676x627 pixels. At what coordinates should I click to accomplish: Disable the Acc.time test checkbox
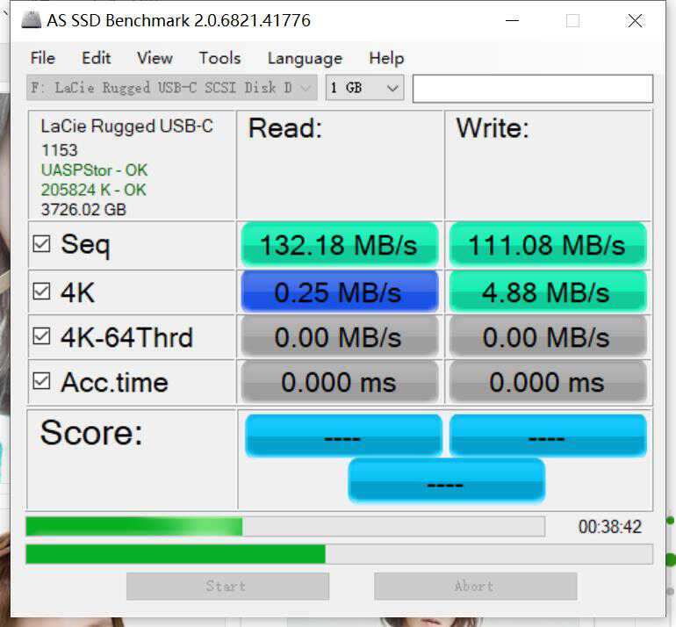(41, 381)
